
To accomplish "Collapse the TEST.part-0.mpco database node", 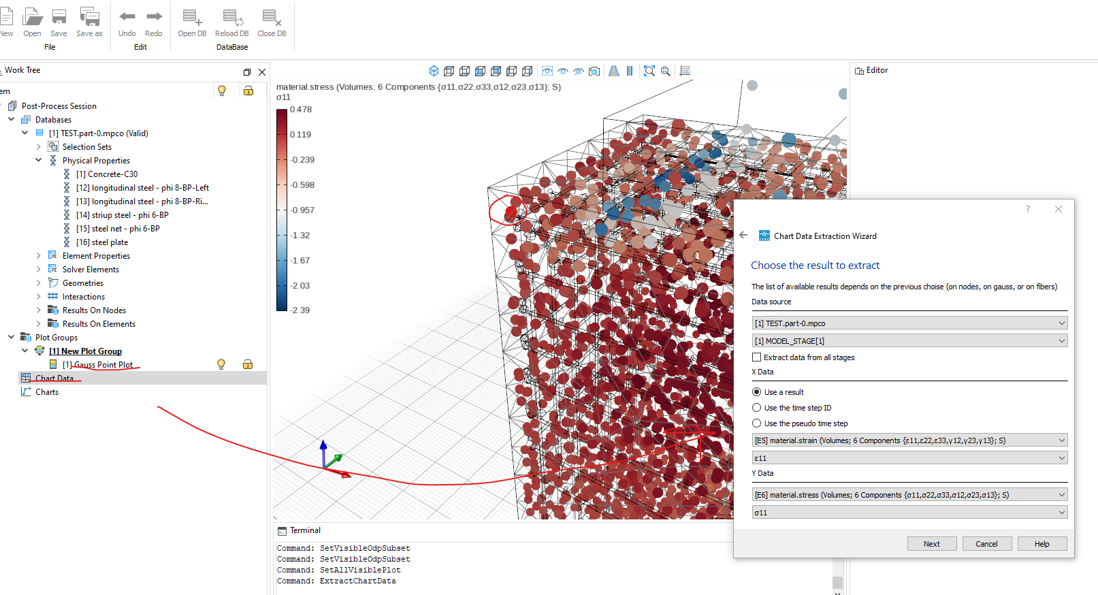I will coord(25,133).
